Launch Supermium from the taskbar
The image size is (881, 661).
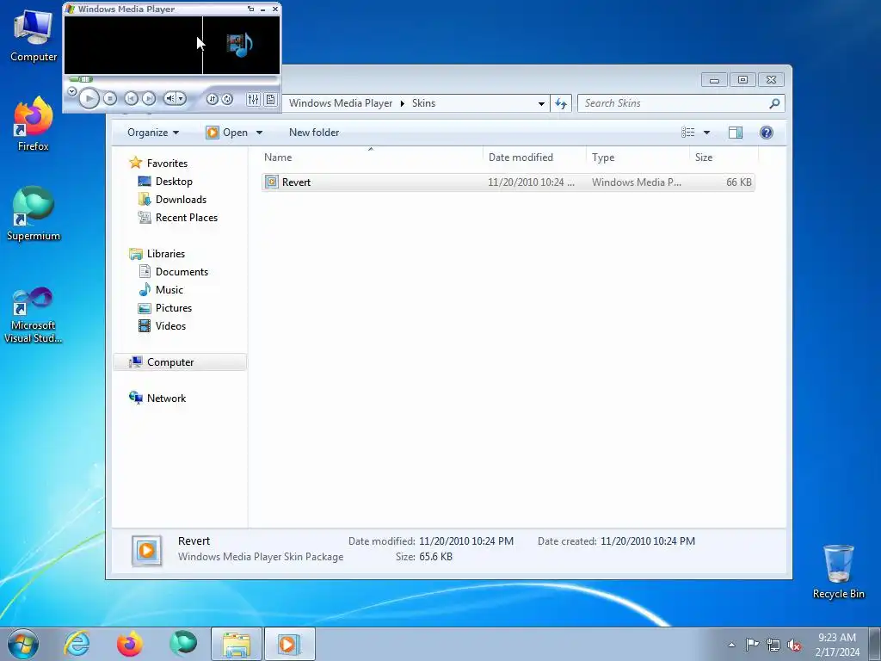pyautogui.click(x=182, y=644)
